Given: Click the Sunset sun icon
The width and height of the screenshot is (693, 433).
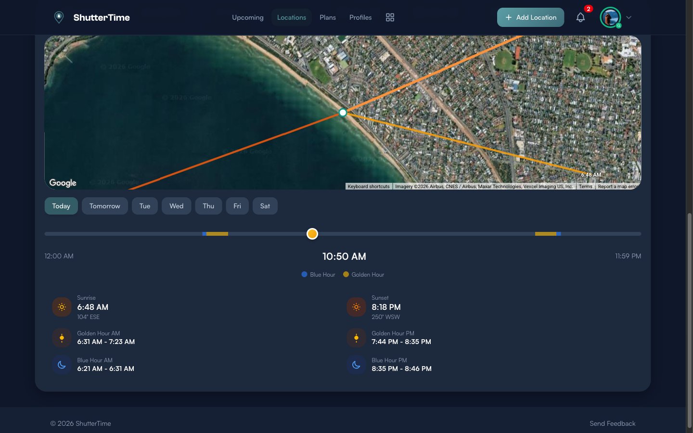Looking at the screenshot, I should pyautogui.click(x=356, y=307).
